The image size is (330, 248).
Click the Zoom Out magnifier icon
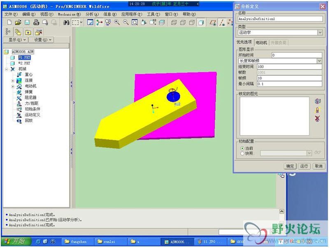[125, 22]
